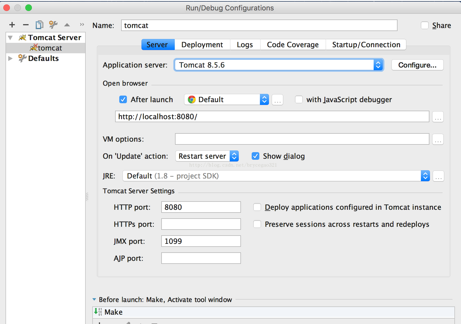Image resolution: width=461 pixels, height=324 pixels.
Task: Click the AJP port field
Action: click(x=201, y=258)
